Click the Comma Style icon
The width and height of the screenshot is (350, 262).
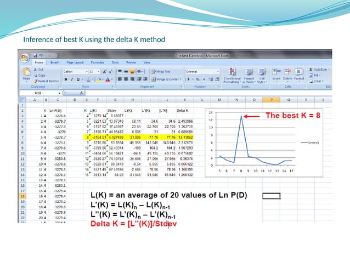[x=204, y=79]
